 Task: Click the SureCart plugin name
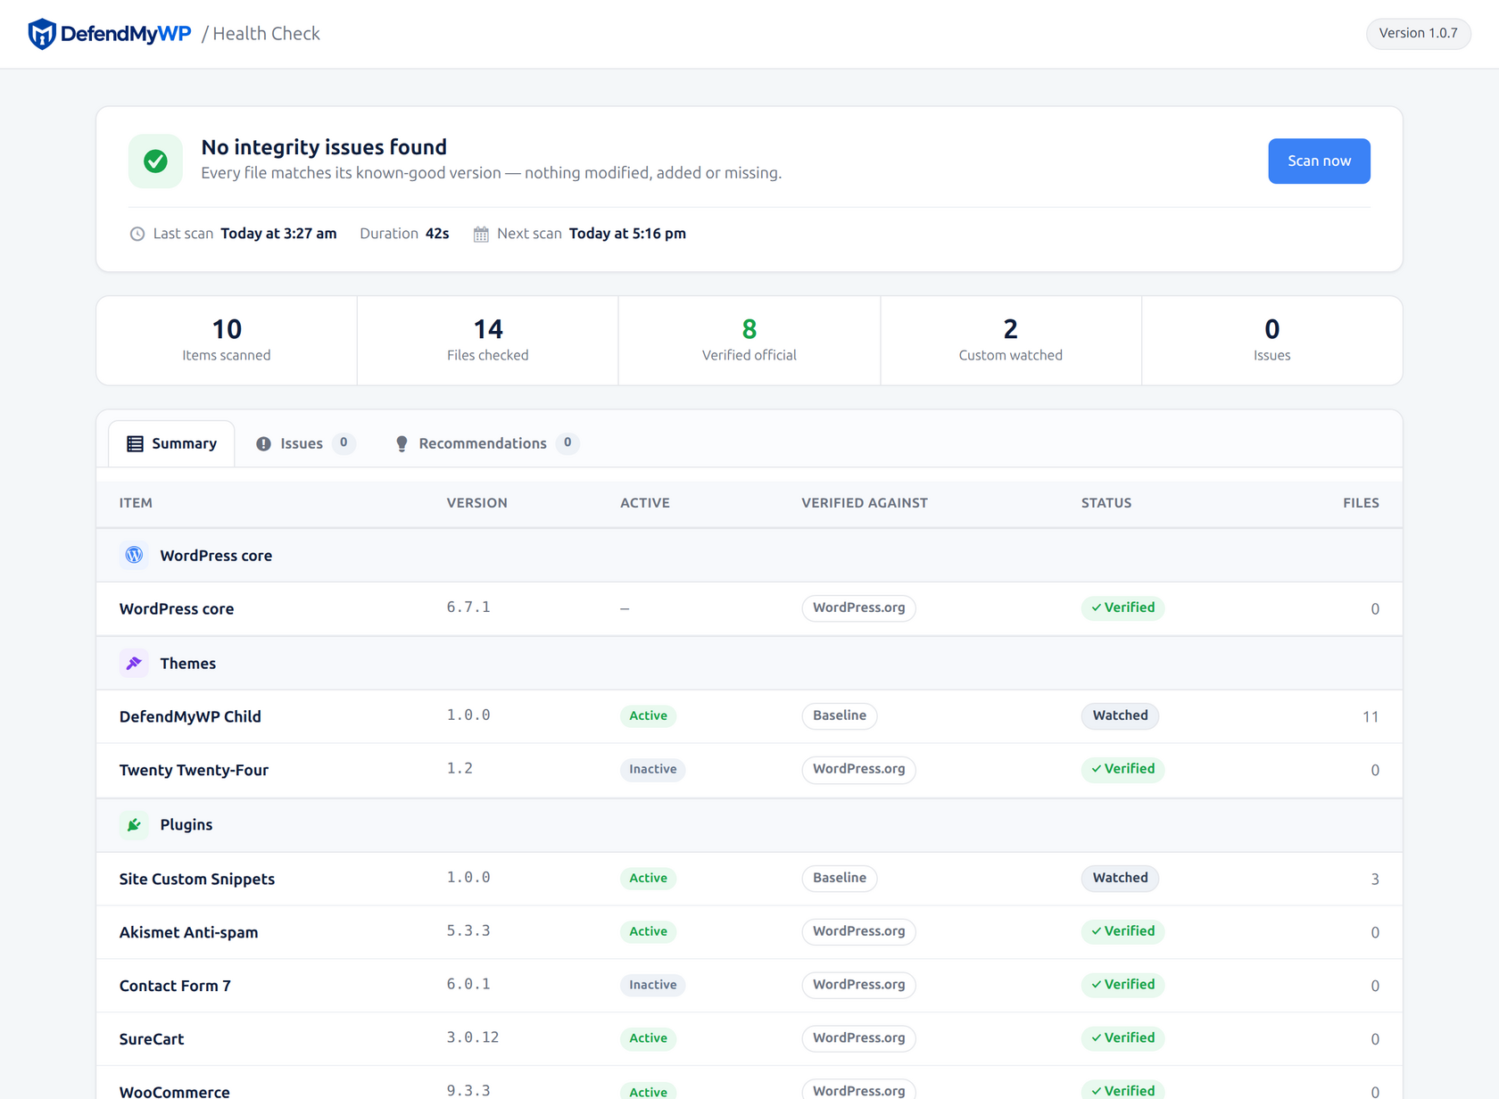152,1039
